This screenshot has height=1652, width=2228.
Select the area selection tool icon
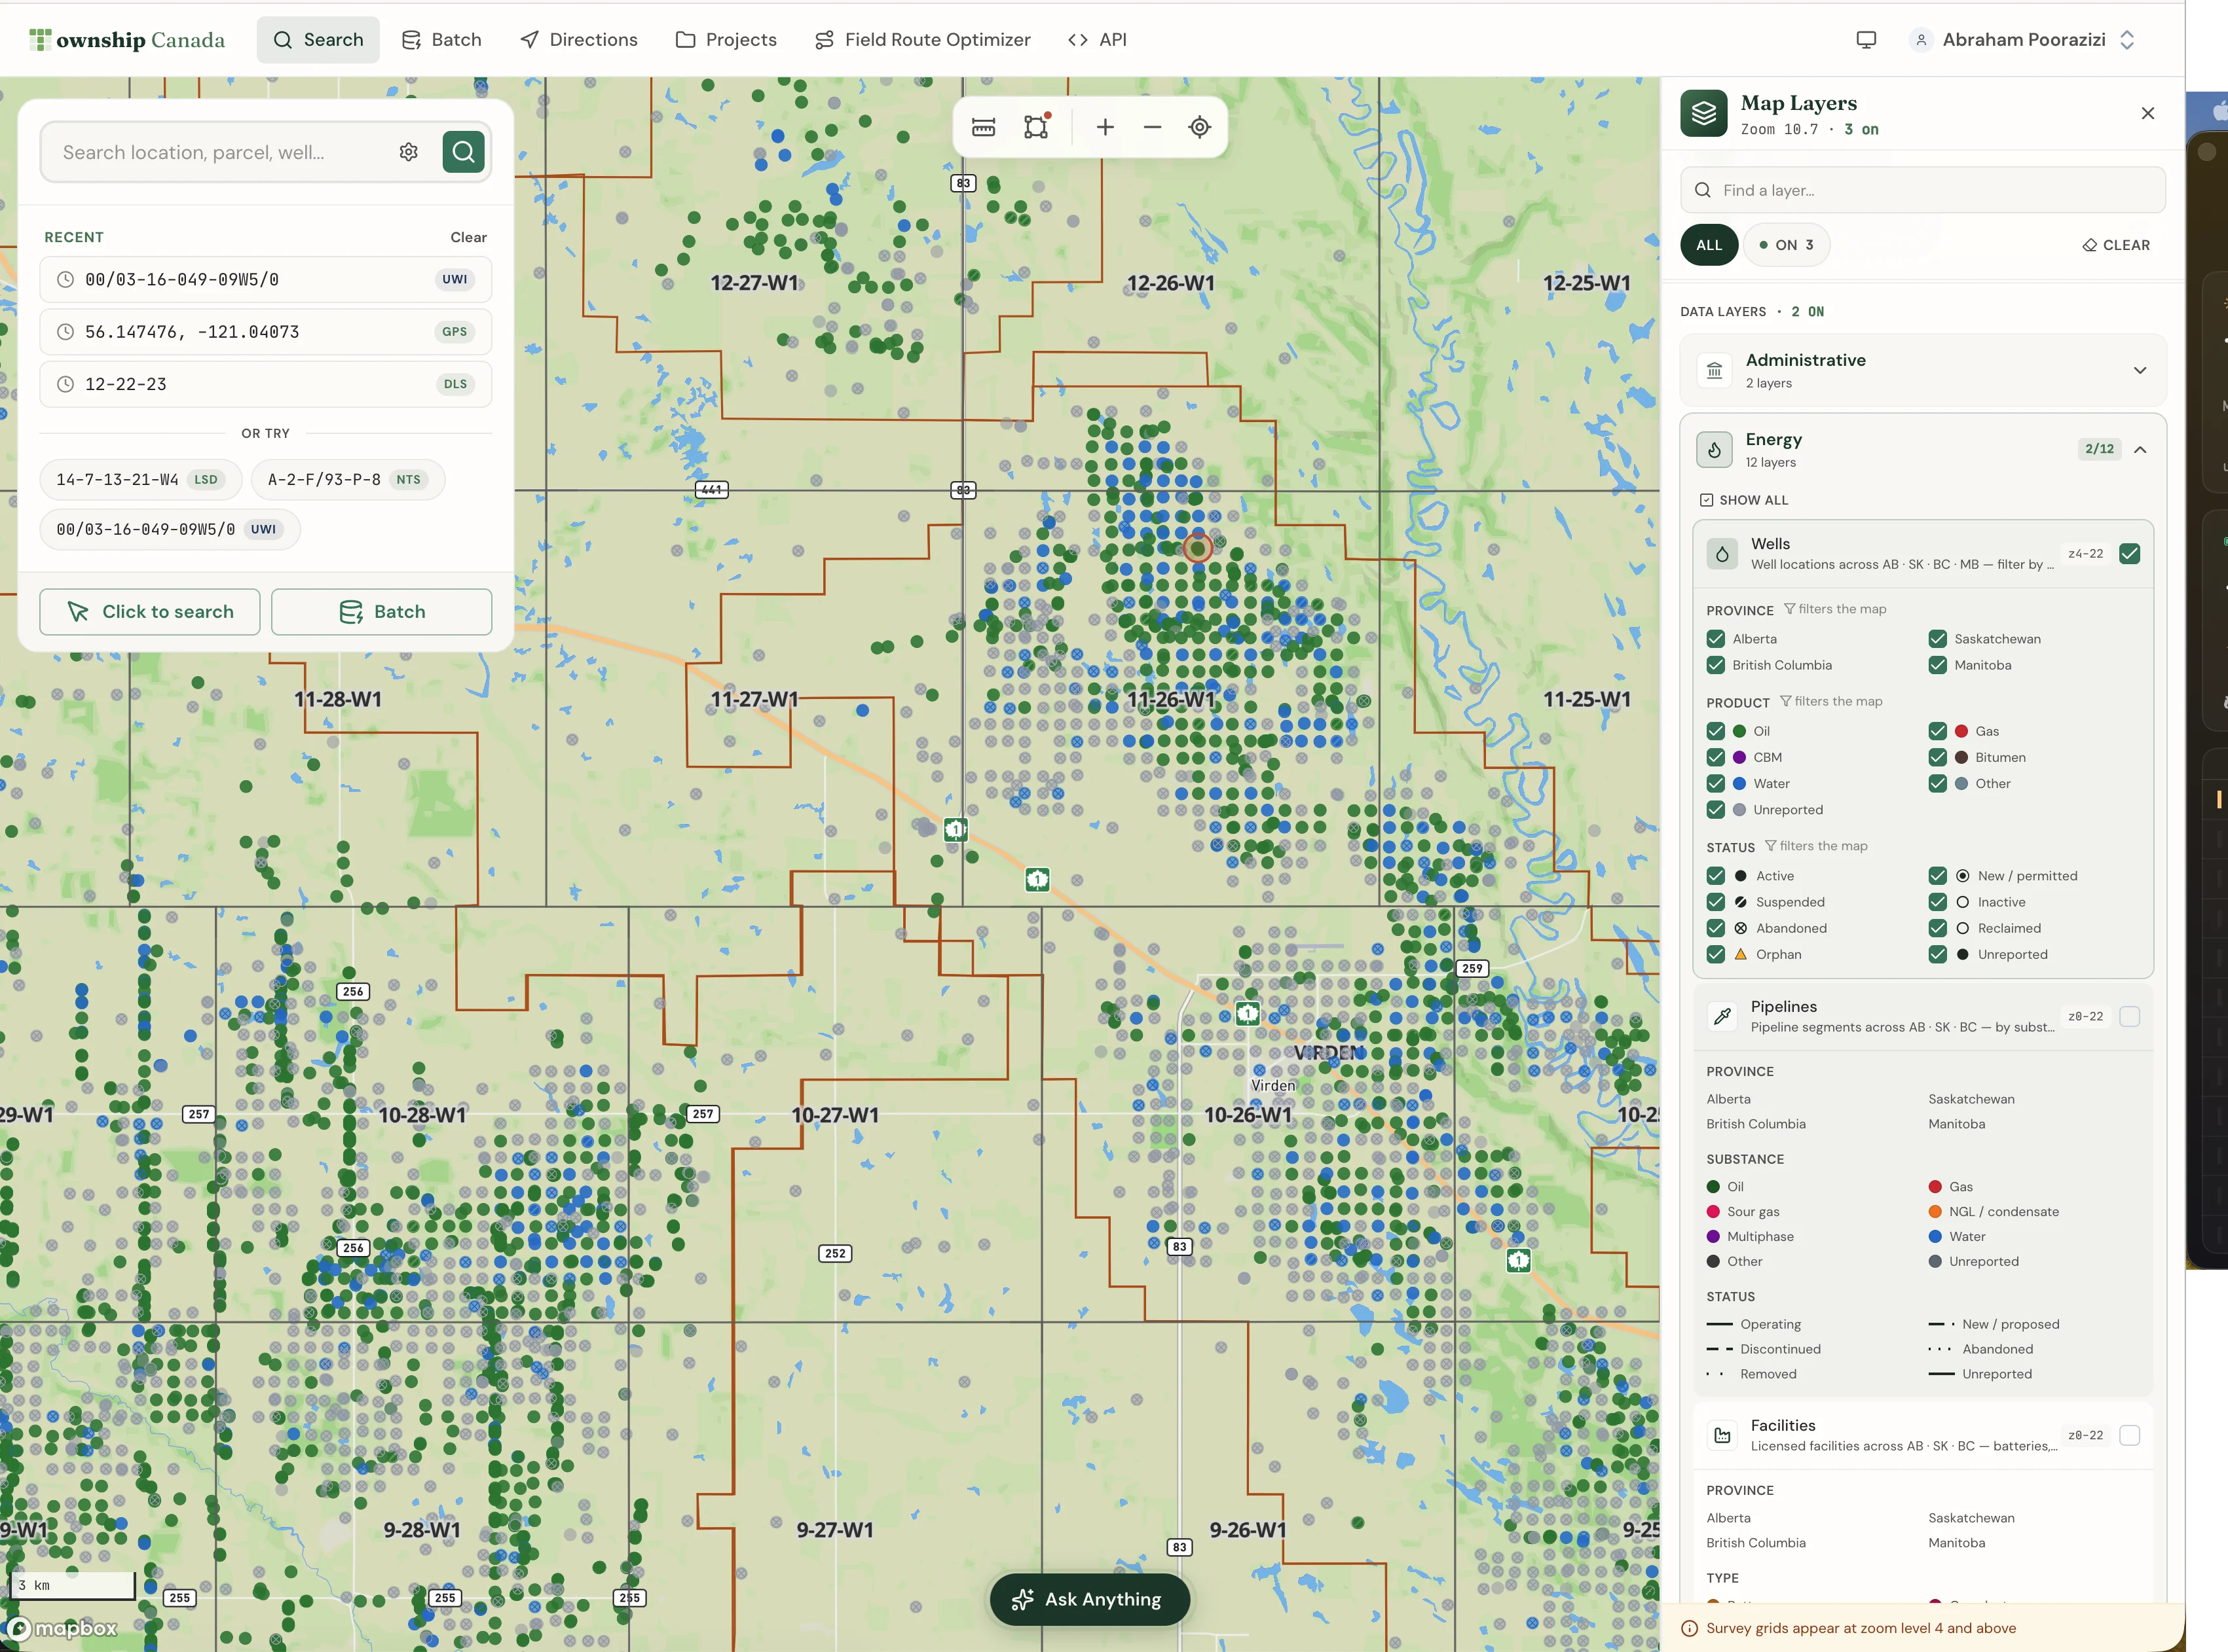pyautogui.click(x=1037, y=127)
